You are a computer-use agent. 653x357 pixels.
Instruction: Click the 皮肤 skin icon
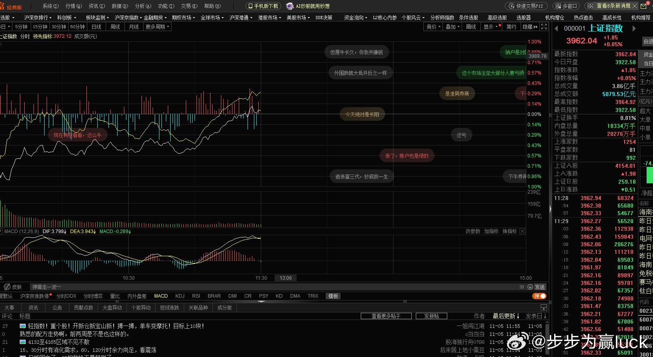pyautogui.click(x=7, y=287)
